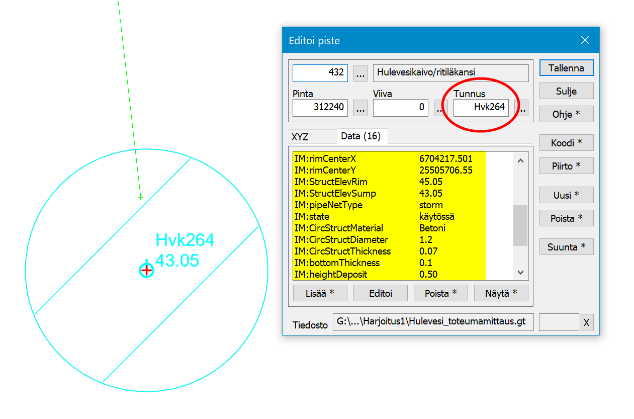
Task: Switch to the XYZ tab
Action: coord(300,136)
